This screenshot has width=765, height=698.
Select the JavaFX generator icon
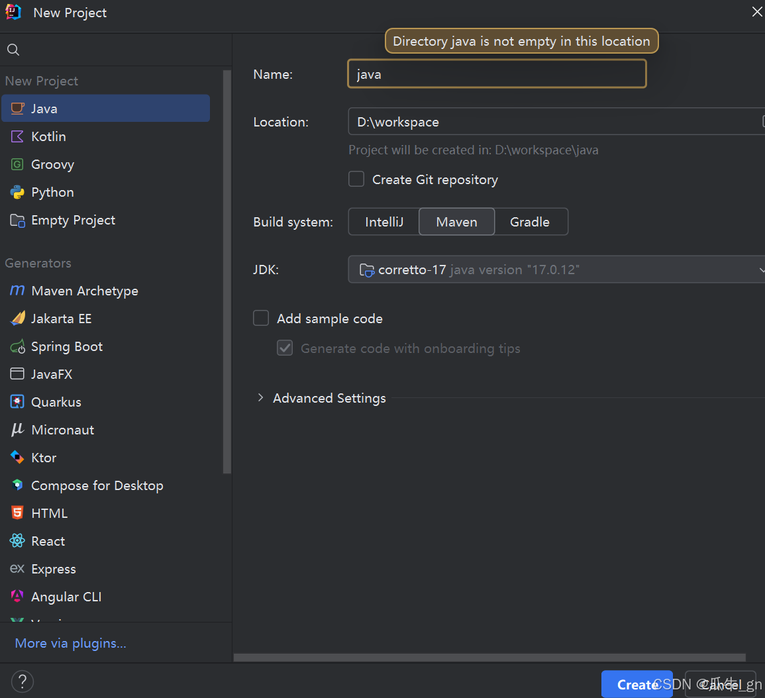[x=17, y=374]
